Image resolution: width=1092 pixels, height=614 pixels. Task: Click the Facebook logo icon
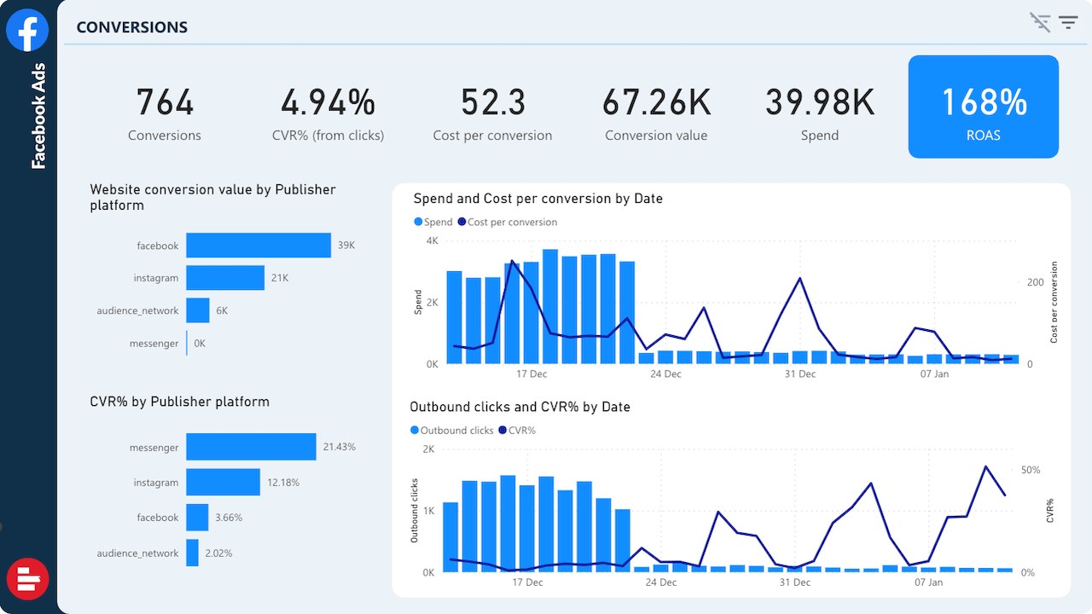pyautogui.click(x=27, y=31)
